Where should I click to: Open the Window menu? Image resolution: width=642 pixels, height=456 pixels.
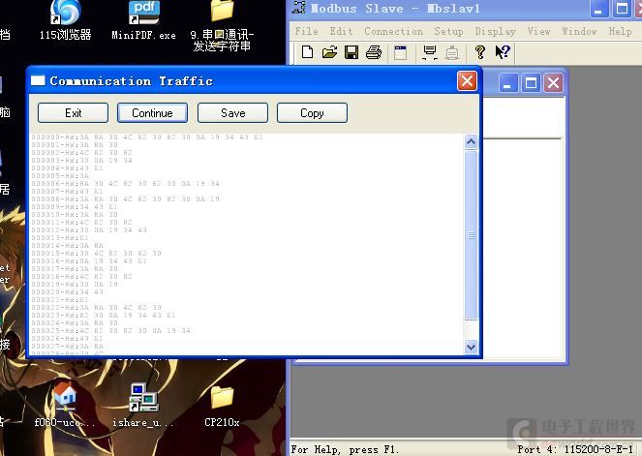(579, 32)
